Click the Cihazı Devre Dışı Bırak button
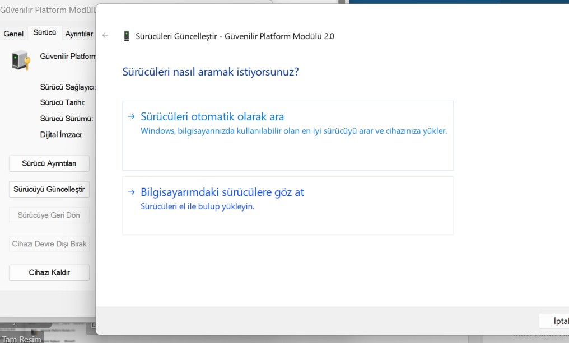Image resolution: width=569 pixels, height=343 pixels. tap(49, 243)
